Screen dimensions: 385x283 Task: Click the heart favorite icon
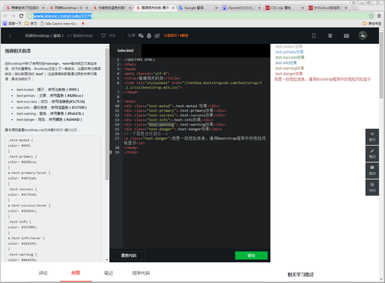103,35
